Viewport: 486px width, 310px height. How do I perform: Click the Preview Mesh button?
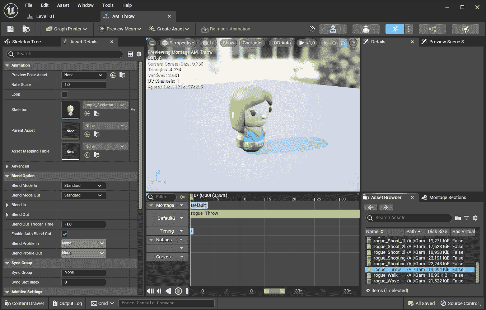pos(120,29)
